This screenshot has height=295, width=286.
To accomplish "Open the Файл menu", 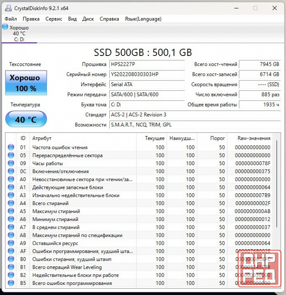I will [x=11, y=19].
